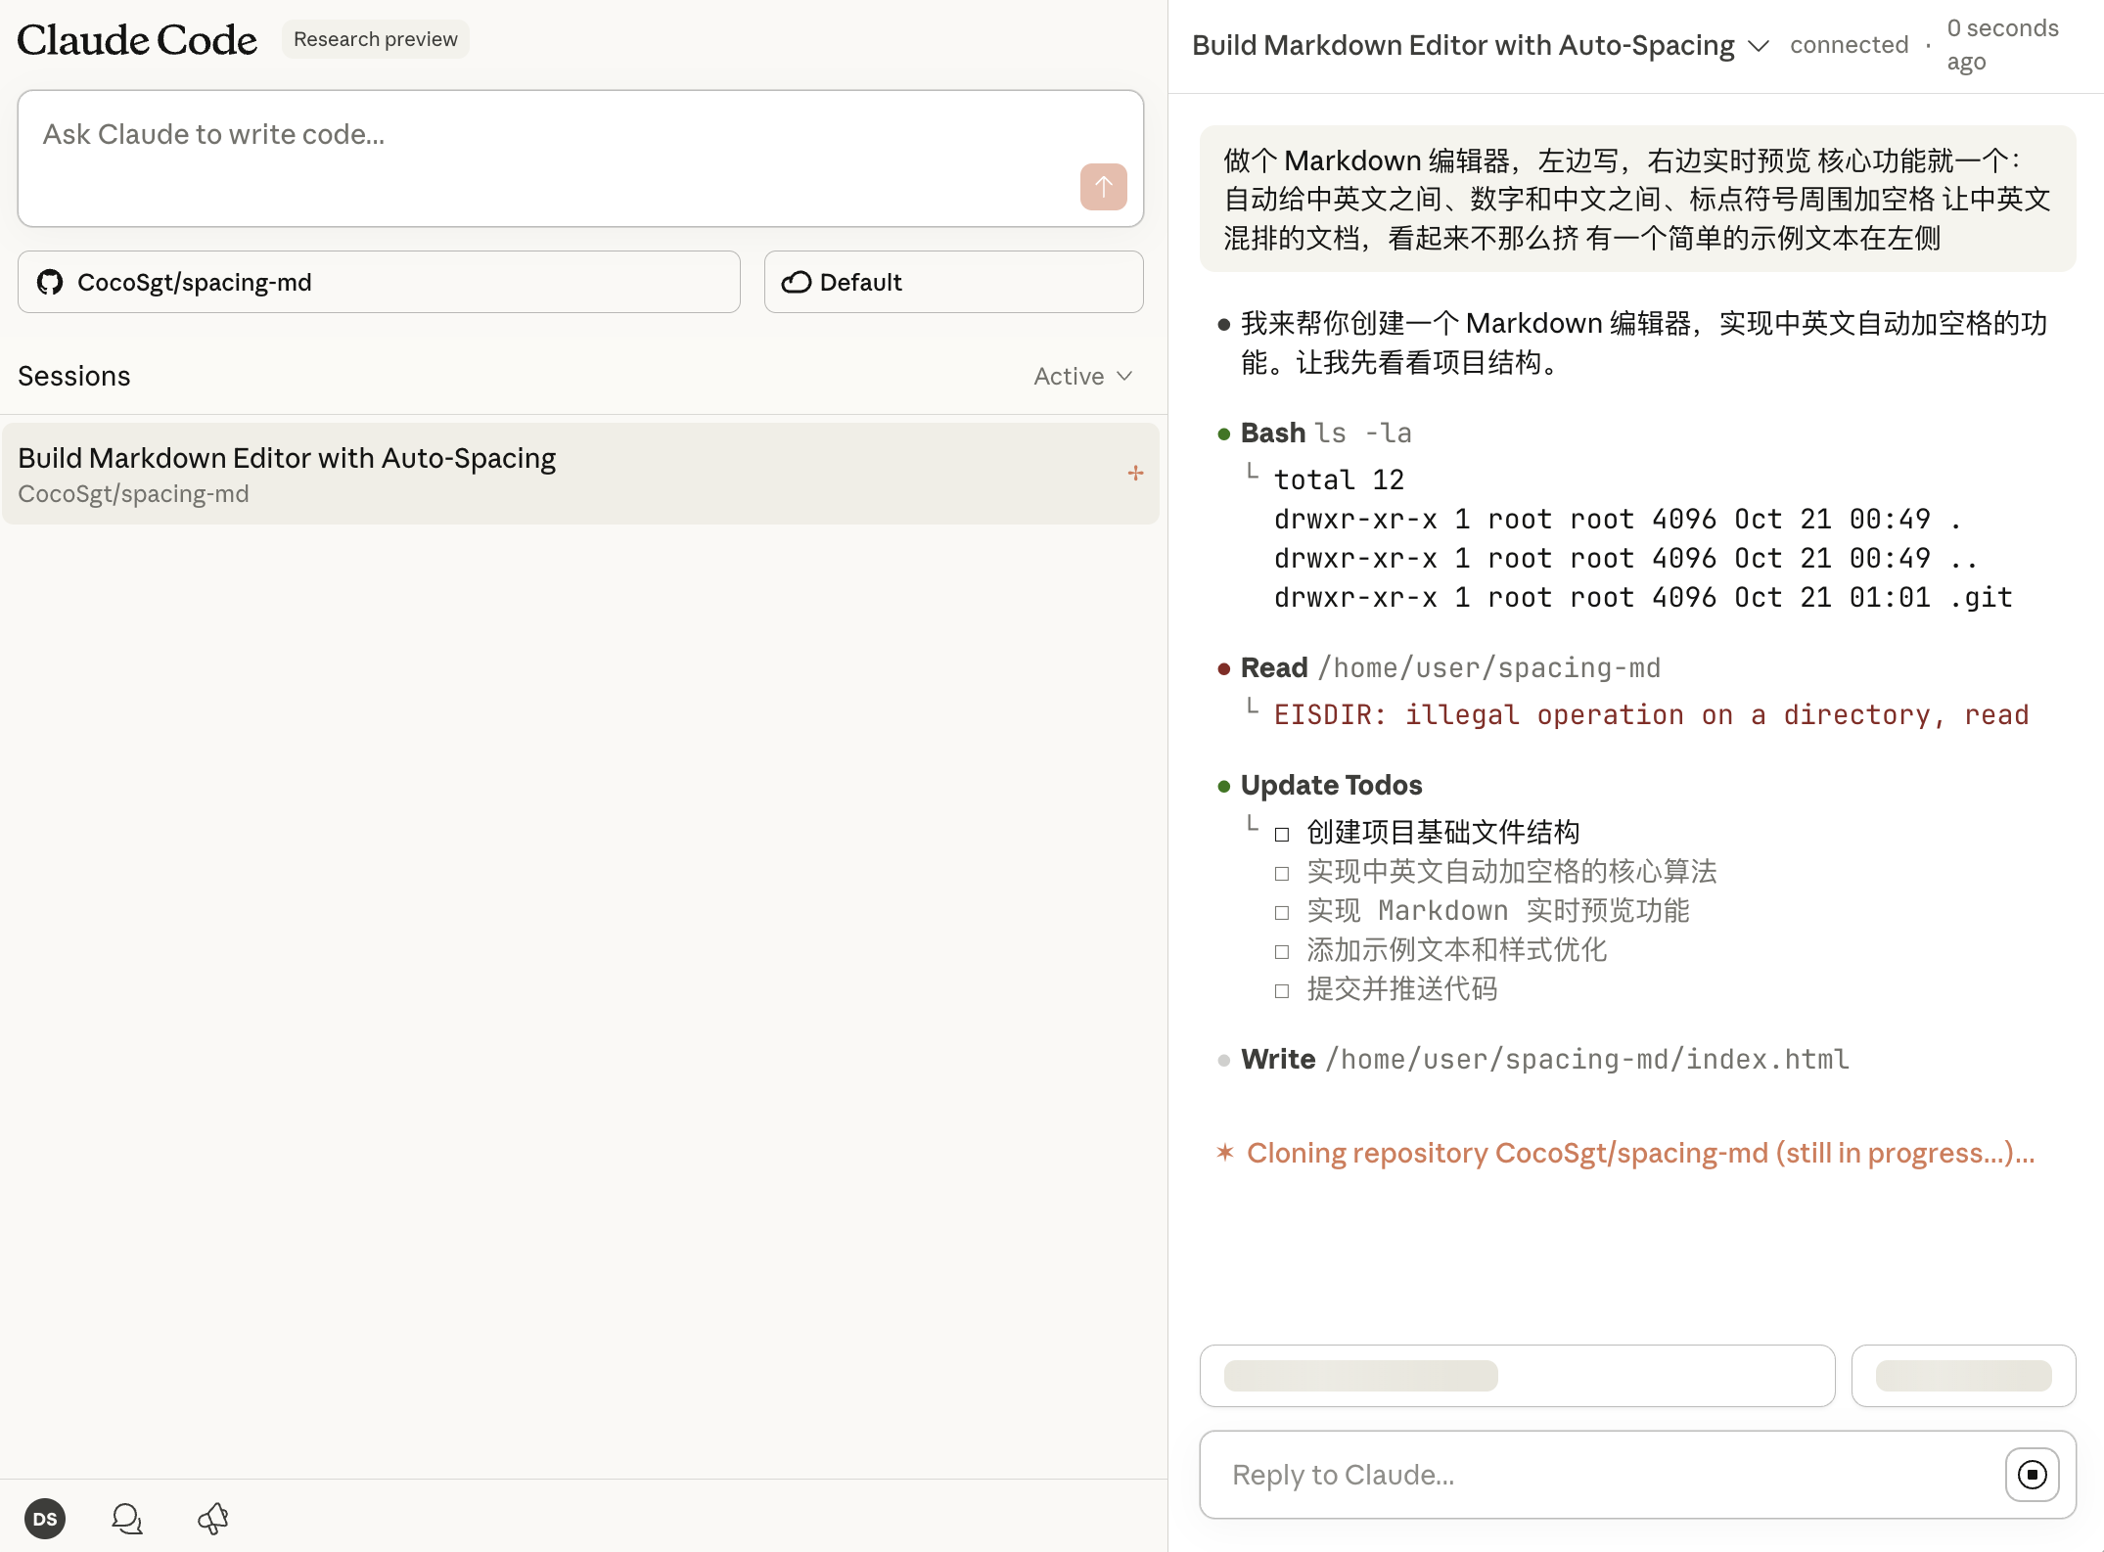Image resolution: width=2104 pixels, height=1552 pixels.
Task: Click the megaphone announcements icon
Action: 212,1519
